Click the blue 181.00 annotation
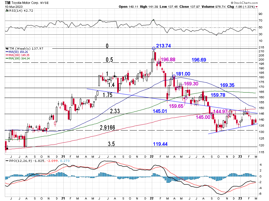Viewport: 269px width, 201px height. coord(183,74)
